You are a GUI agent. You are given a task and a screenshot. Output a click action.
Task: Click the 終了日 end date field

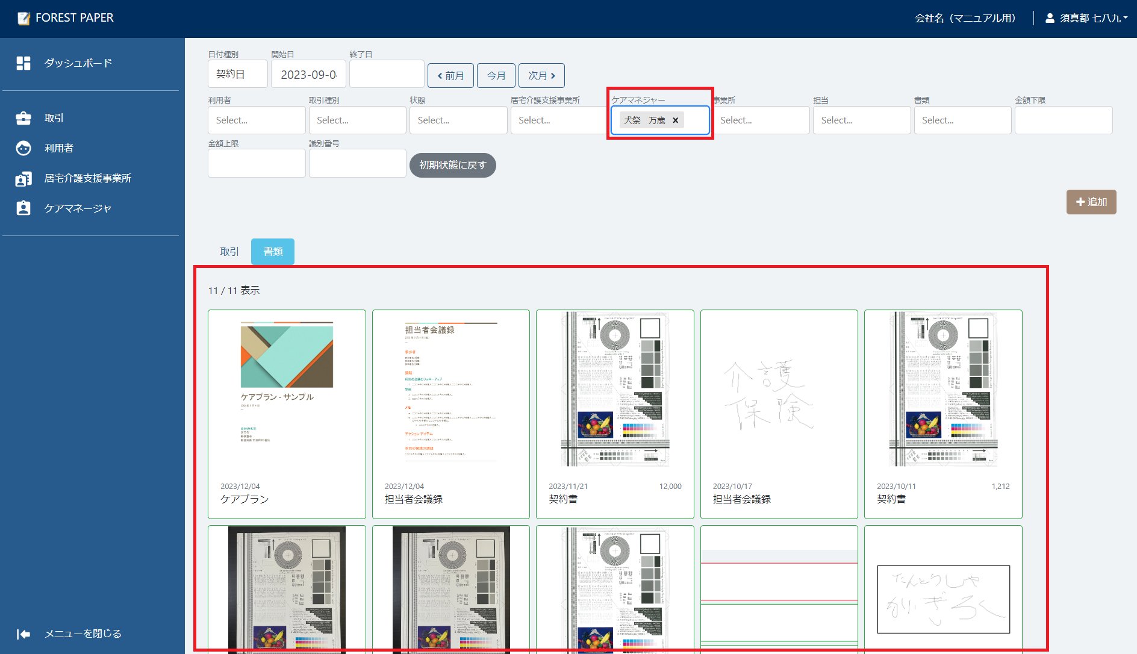tap(387, 74)
